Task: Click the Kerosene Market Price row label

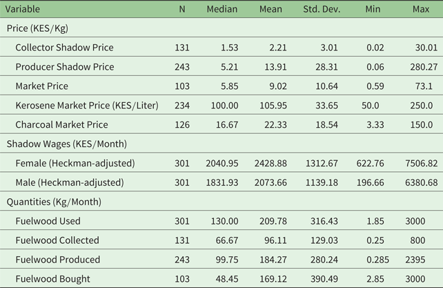Action: [x=87, y=106]
